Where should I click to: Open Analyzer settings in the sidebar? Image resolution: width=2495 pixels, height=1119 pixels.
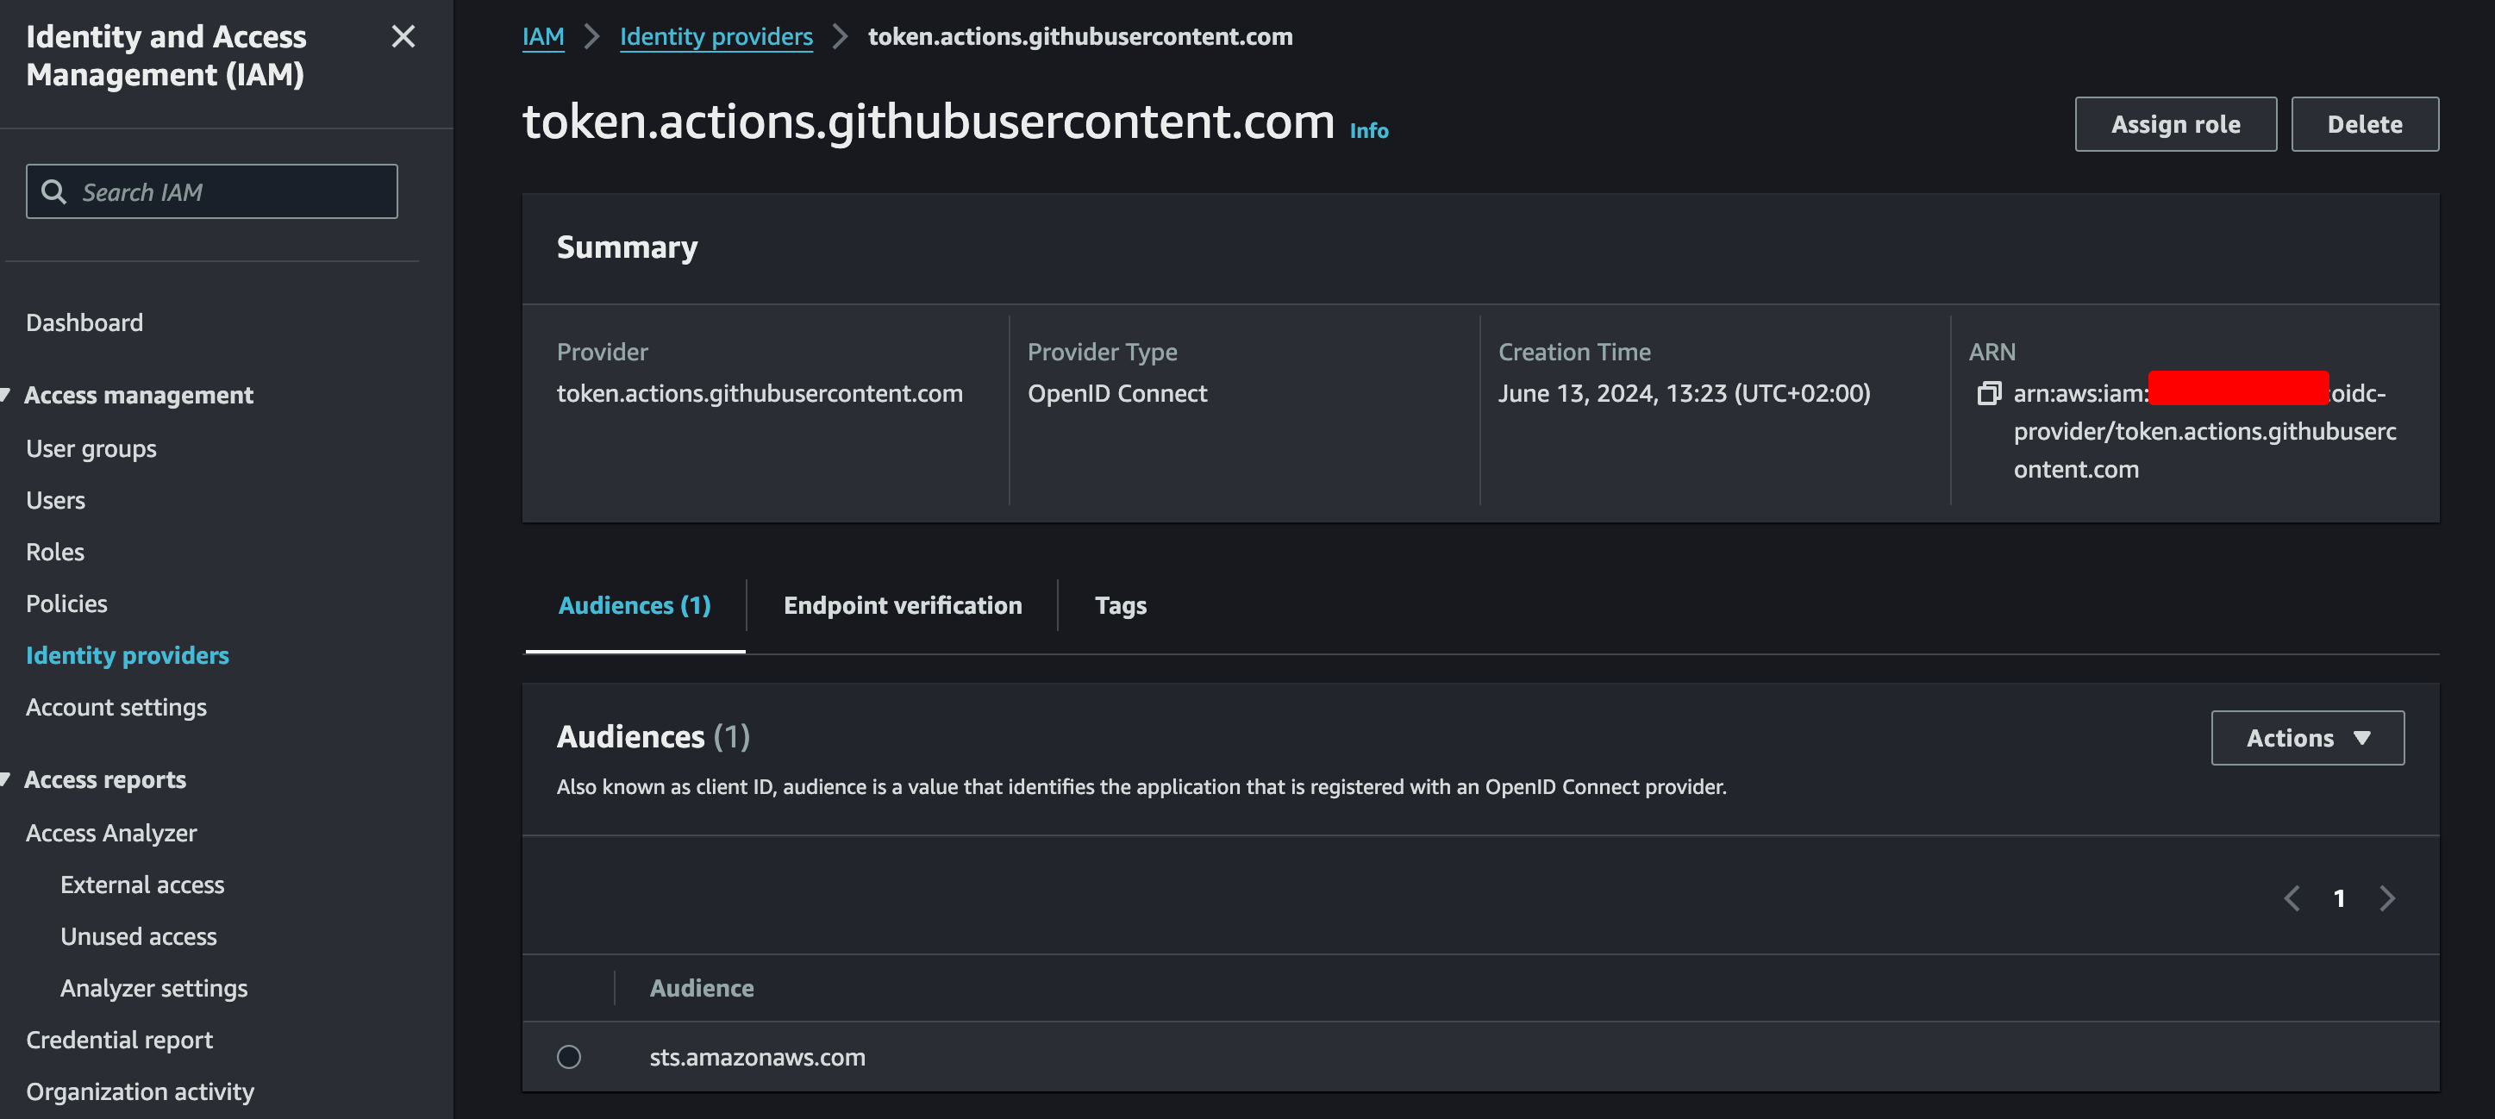point(154,988)
